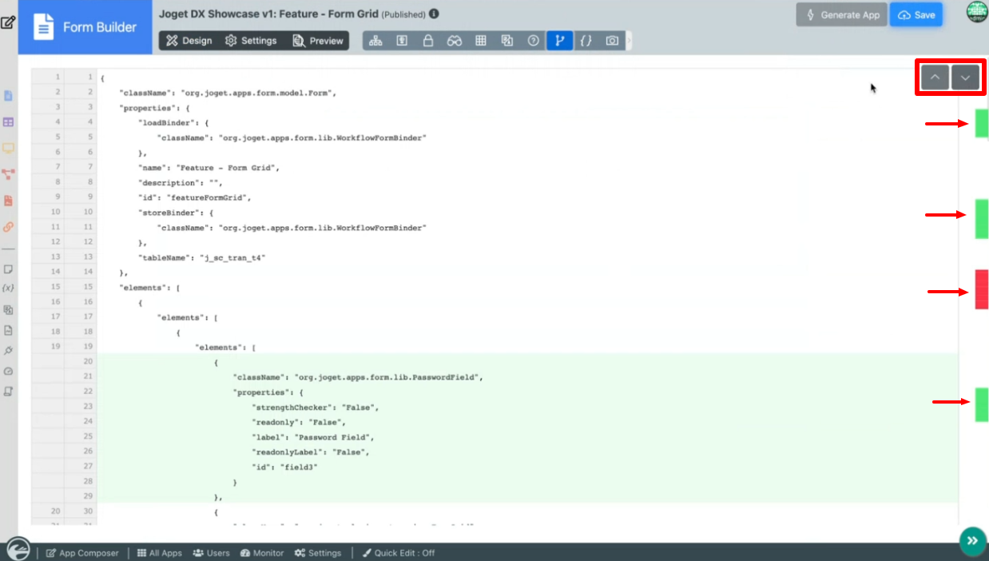Screen dimensions: 989x561
Task: Click the blue form document sidebar icon
Action: point(9,96)
